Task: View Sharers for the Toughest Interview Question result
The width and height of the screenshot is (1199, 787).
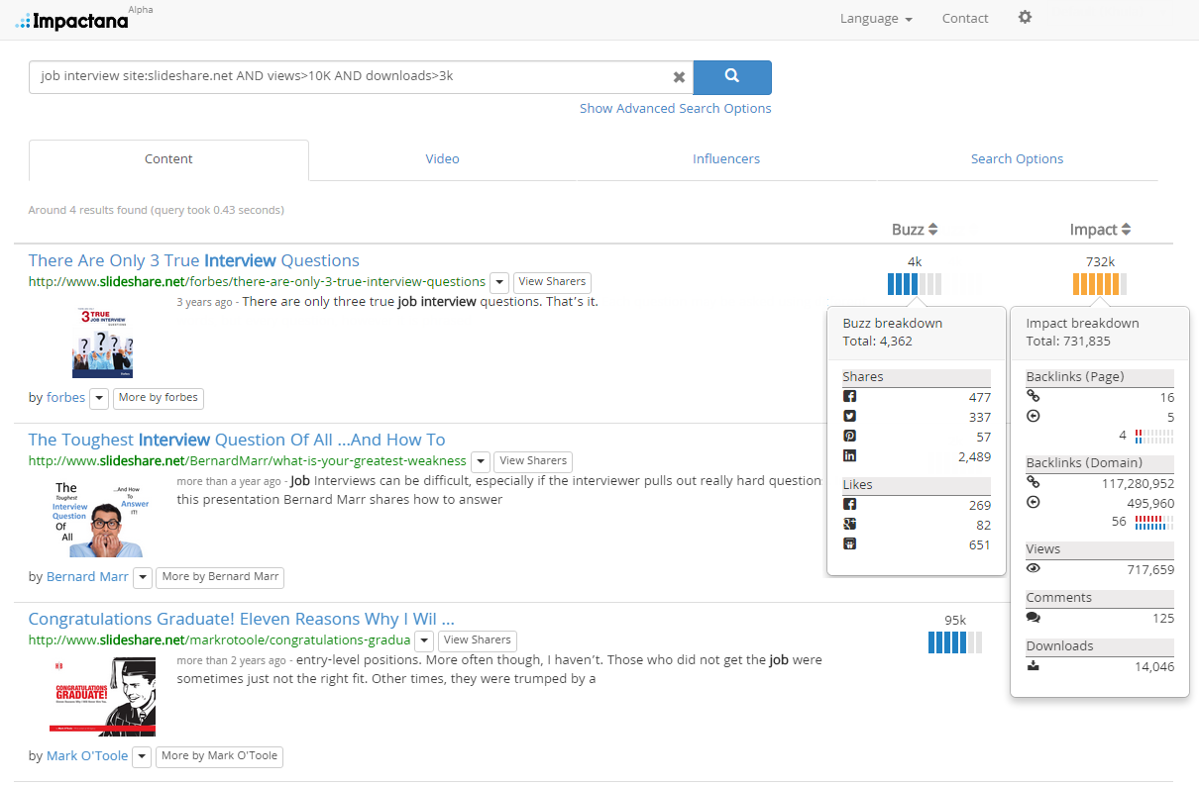Action: click(x=533, y=461)
